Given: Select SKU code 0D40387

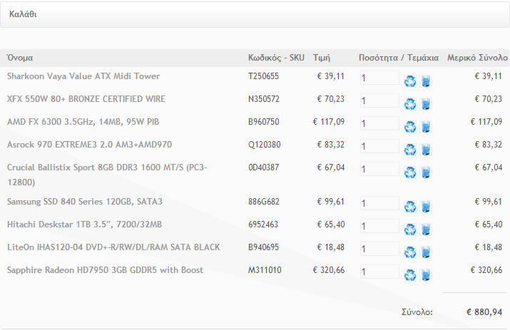Looking at the screenshot, I should pyautogui.click(x=263, y=167).
